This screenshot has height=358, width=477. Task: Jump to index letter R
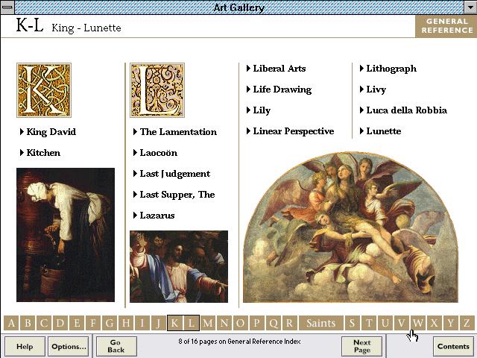point(290,323)
